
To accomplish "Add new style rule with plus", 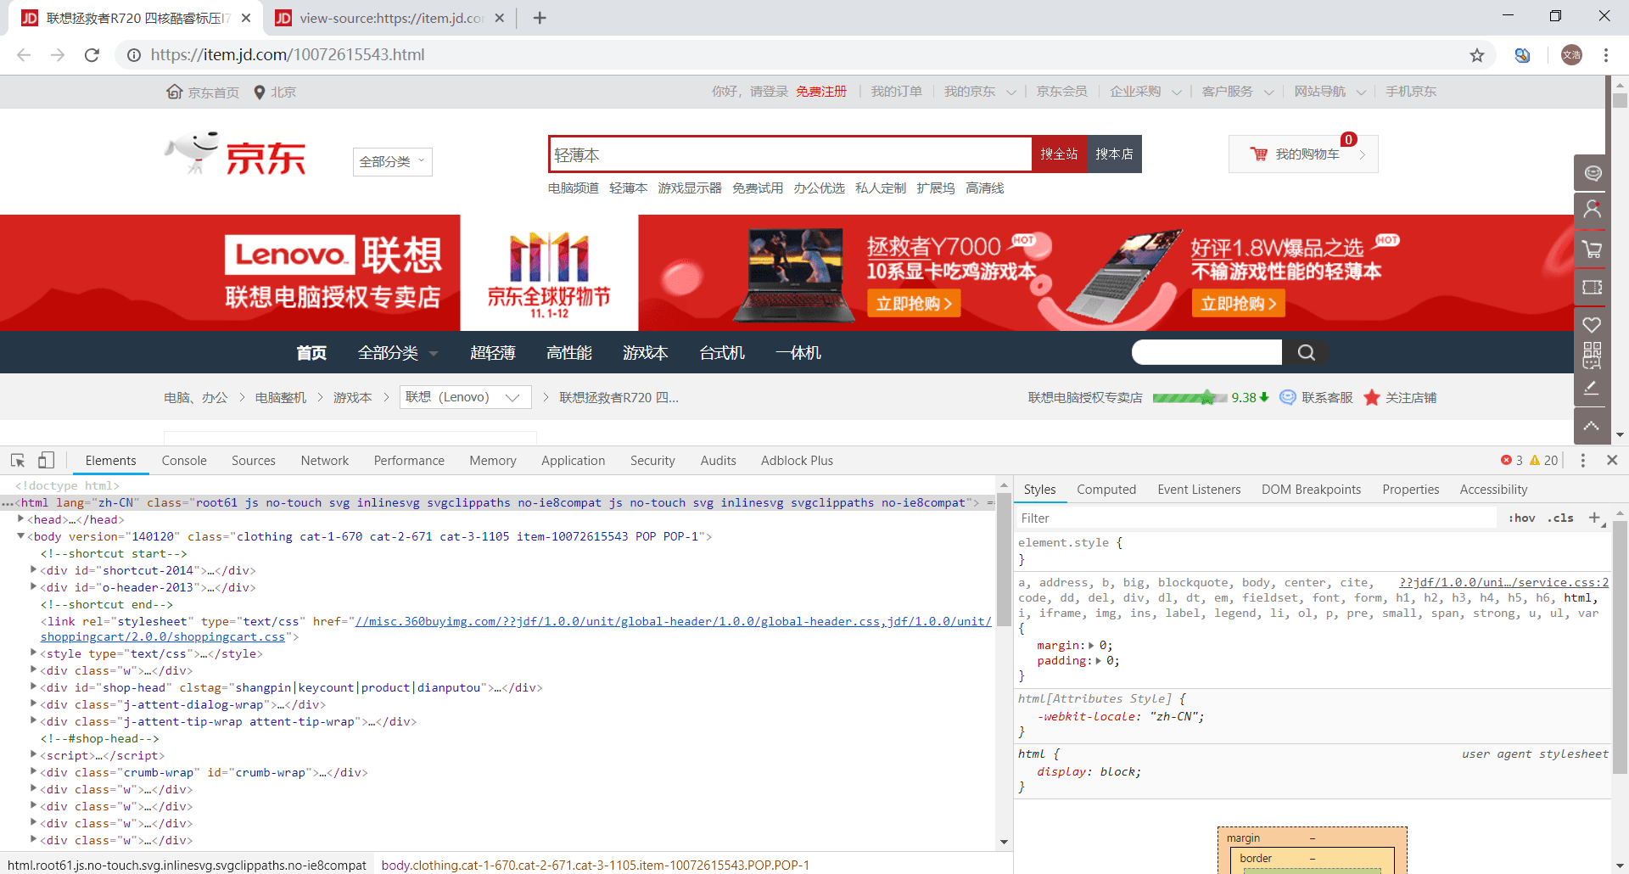I will click(x=1594, y=518).
